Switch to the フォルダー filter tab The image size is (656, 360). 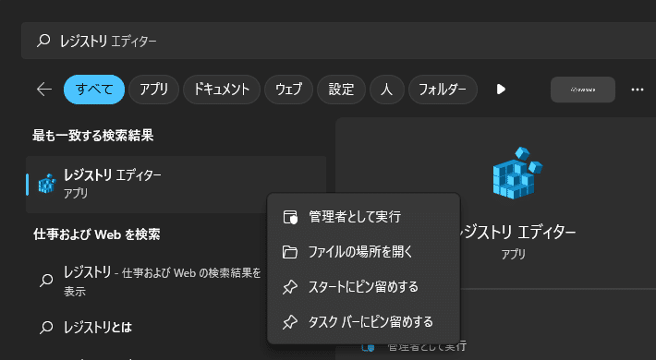point(443,89)
